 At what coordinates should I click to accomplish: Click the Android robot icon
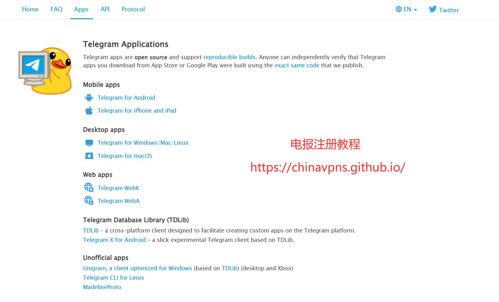tap(89, 98)
